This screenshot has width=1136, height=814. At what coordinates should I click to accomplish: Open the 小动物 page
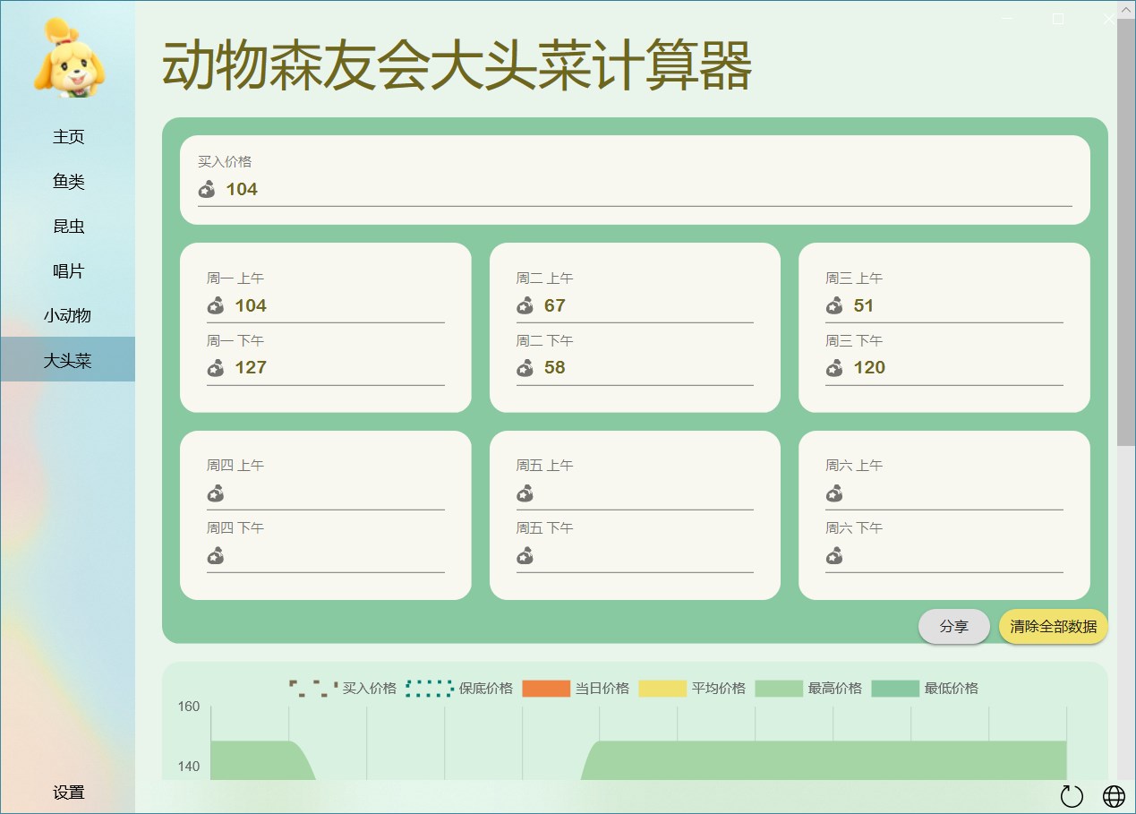[x=68, y=315]
